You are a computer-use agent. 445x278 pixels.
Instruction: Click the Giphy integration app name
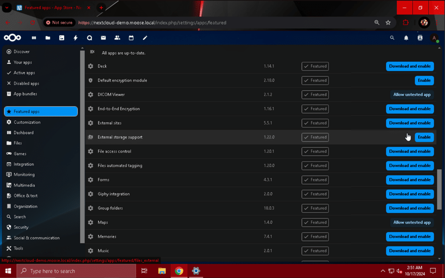[113, 194]
